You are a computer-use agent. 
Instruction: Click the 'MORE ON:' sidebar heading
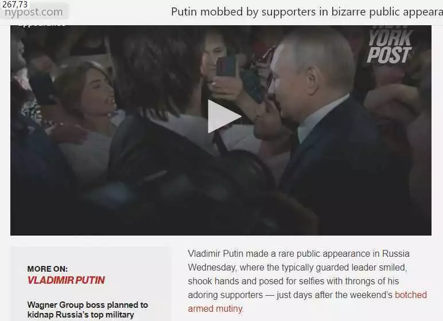pyautogui.click(x=48, y=268)
